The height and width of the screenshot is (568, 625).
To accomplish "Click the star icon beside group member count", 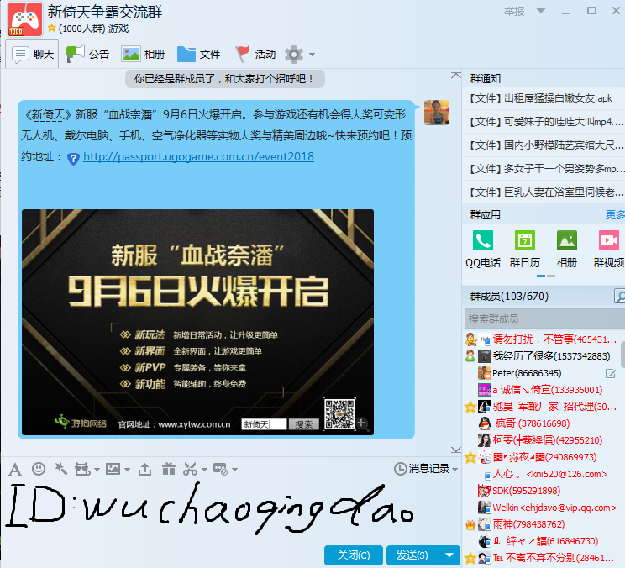I will tap(51, 28).
